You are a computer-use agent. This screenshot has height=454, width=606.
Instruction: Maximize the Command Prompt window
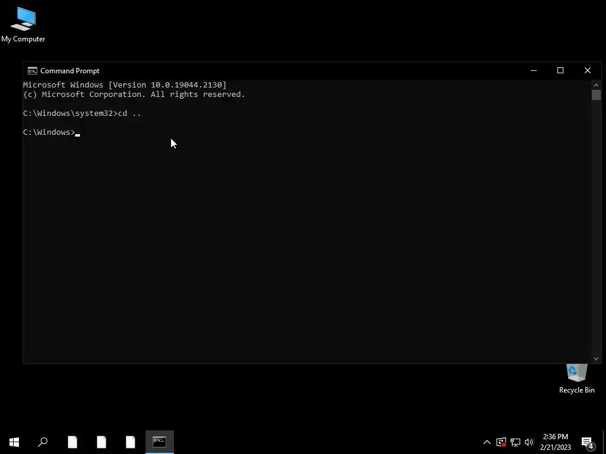560,71
